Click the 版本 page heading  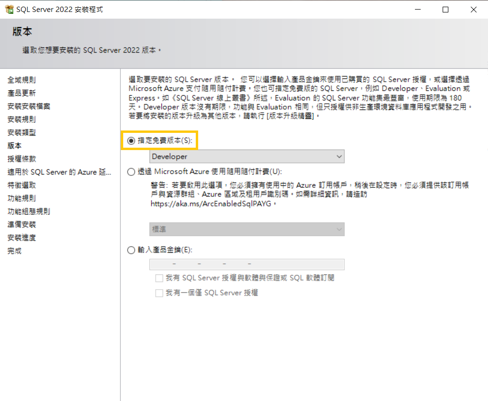tap(22, 32)
